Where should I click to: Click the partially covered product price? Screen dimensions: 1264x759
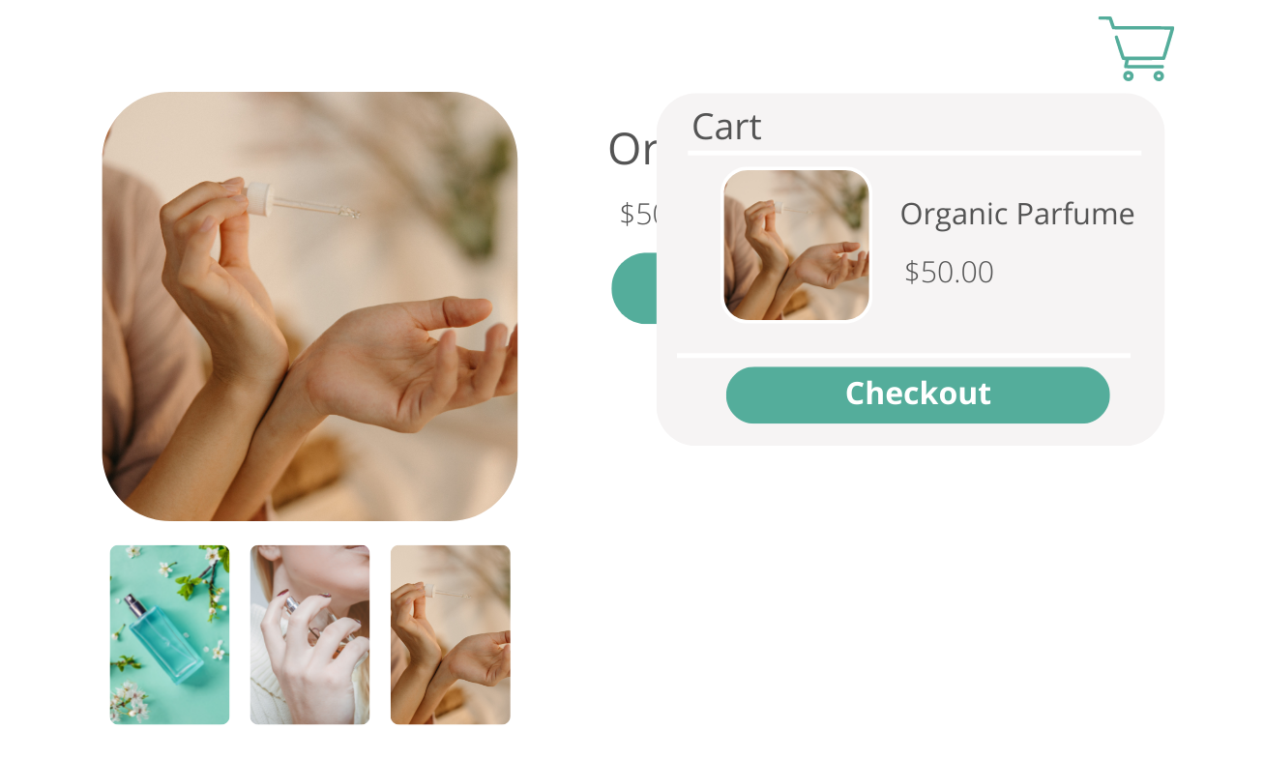[638, 214]
